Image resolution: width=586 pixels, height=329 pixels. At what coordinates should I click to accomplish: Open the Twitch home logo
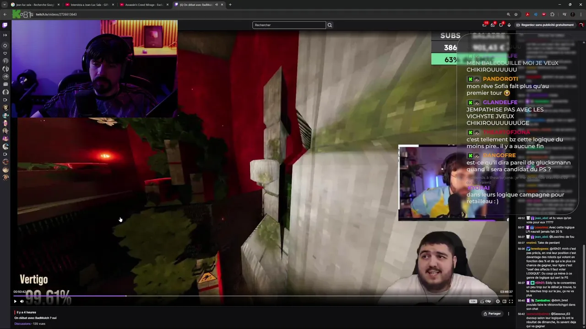5,25
